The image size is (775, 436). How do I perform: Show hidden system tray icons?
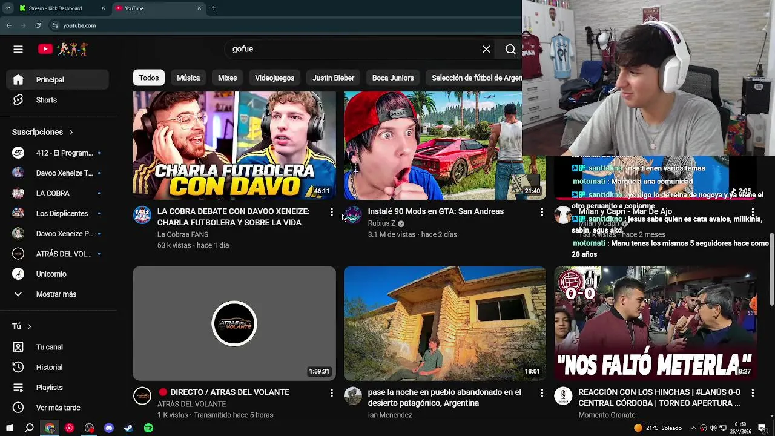(694, 428)
